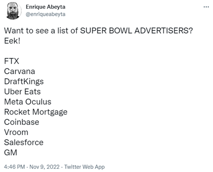The height and width of the screenshot is (172, 213).
Task: Select the Coinbase line in the tweet
Action: 22,122
